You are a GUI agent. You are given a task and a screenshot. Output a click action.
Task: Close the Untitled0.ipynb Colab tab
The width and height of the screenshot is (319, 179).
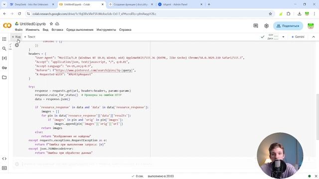(x=103, y=4)
